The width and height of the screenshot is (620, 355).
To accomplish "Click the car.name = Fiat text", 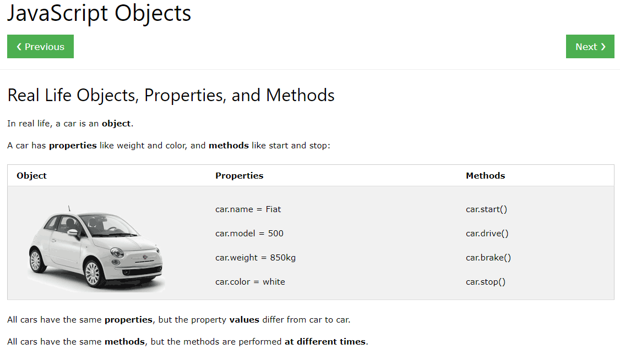I will tap(248, 209).
